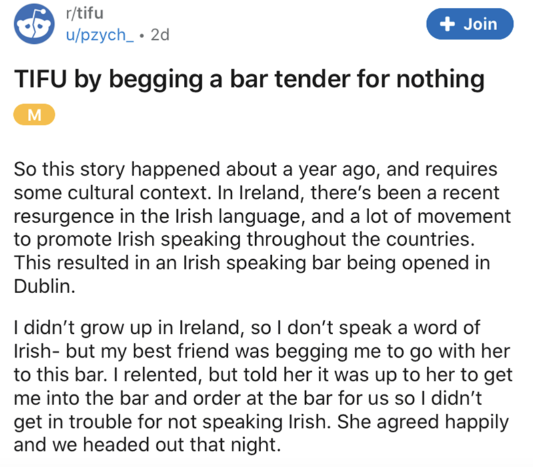533x467 pixels.
Task: Click the 2d post timestamp
Action: coord(160,35)
